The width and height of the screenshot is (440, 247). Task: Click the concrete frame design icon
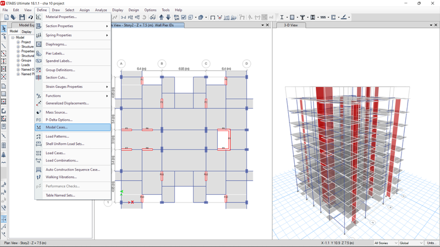tap(292, 18)
